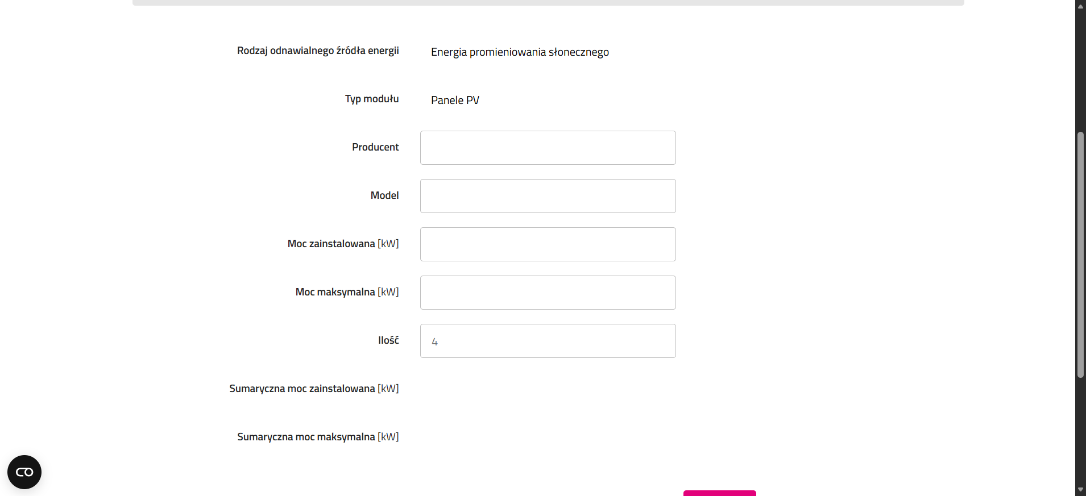This screenshot has width=1086, height=496.
Task: Click into the Model text field
Action: [x=548, y=196]
